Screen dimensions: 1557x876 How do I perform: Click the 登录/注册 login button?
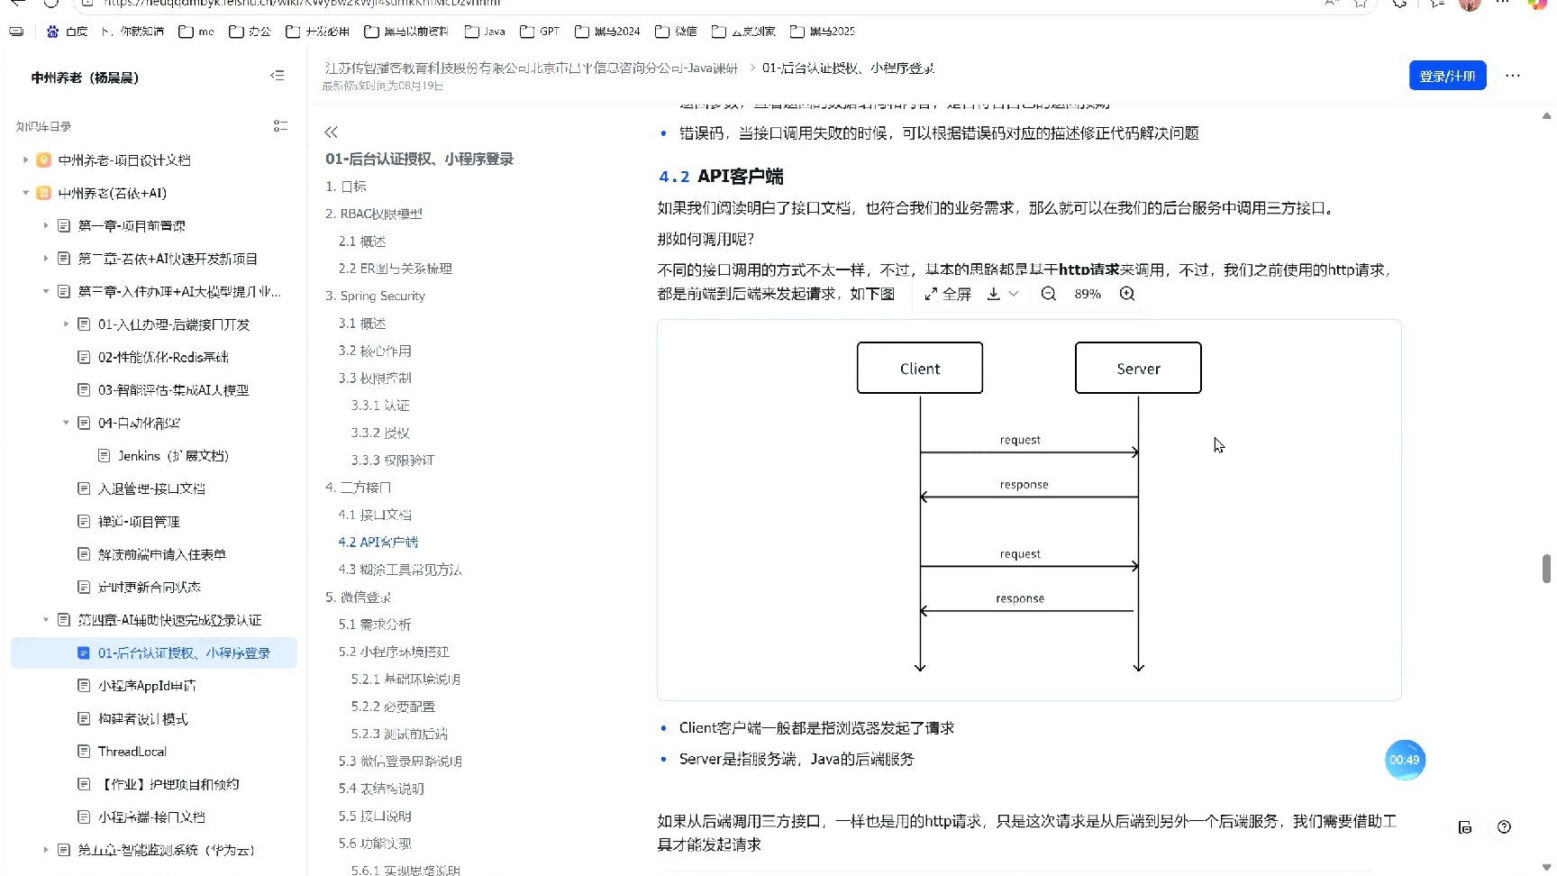click(1447, 76)
